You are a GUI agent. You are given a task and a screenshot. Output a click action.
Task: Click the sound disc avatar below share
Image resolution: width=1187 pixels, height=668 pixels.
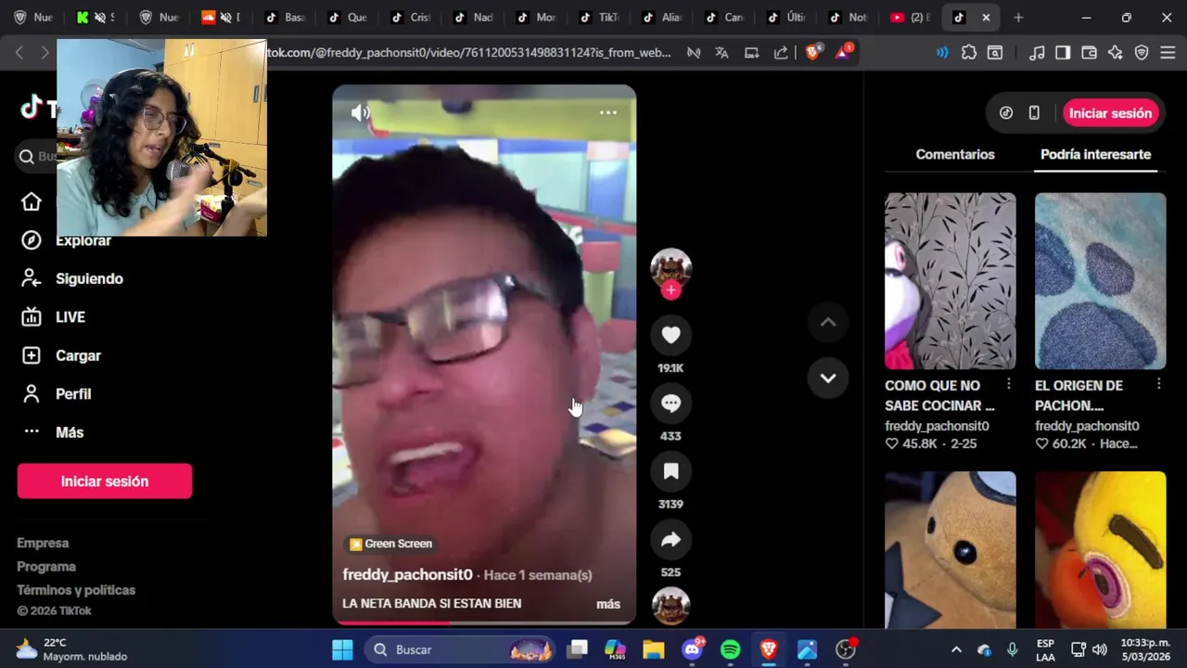(x=670, y=607)
